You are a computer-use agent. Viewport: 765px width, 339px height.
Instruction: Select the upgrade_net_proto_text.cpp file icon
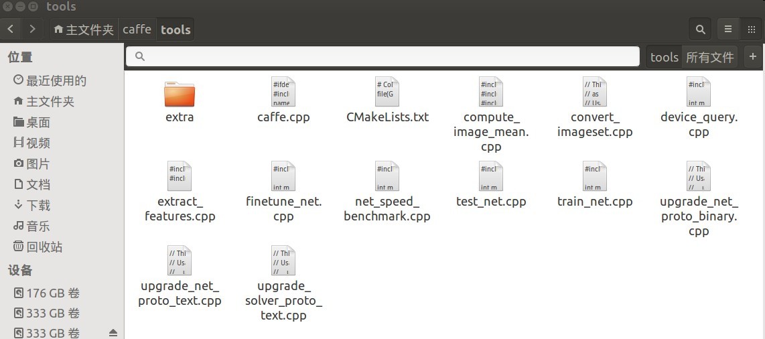pos(180,261)
